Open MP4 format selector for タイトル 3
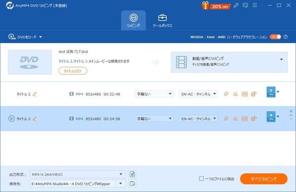The height and width of the screenshot is (192, 296). [273, 116]
